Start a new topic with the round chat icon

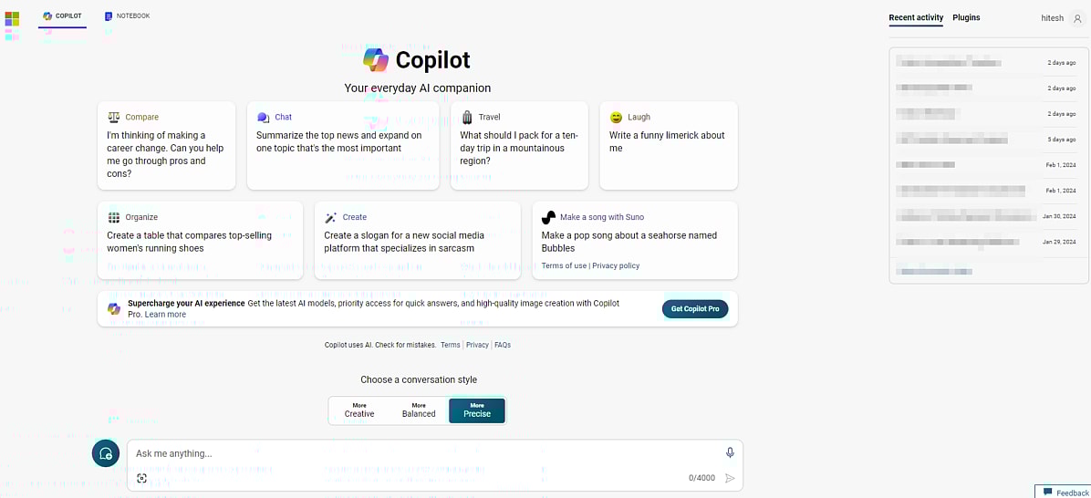[106, 453]
